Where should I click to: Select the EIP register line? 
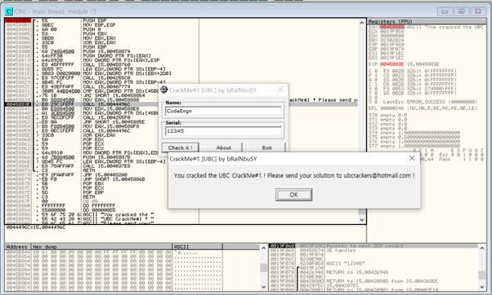click(404, 64)
